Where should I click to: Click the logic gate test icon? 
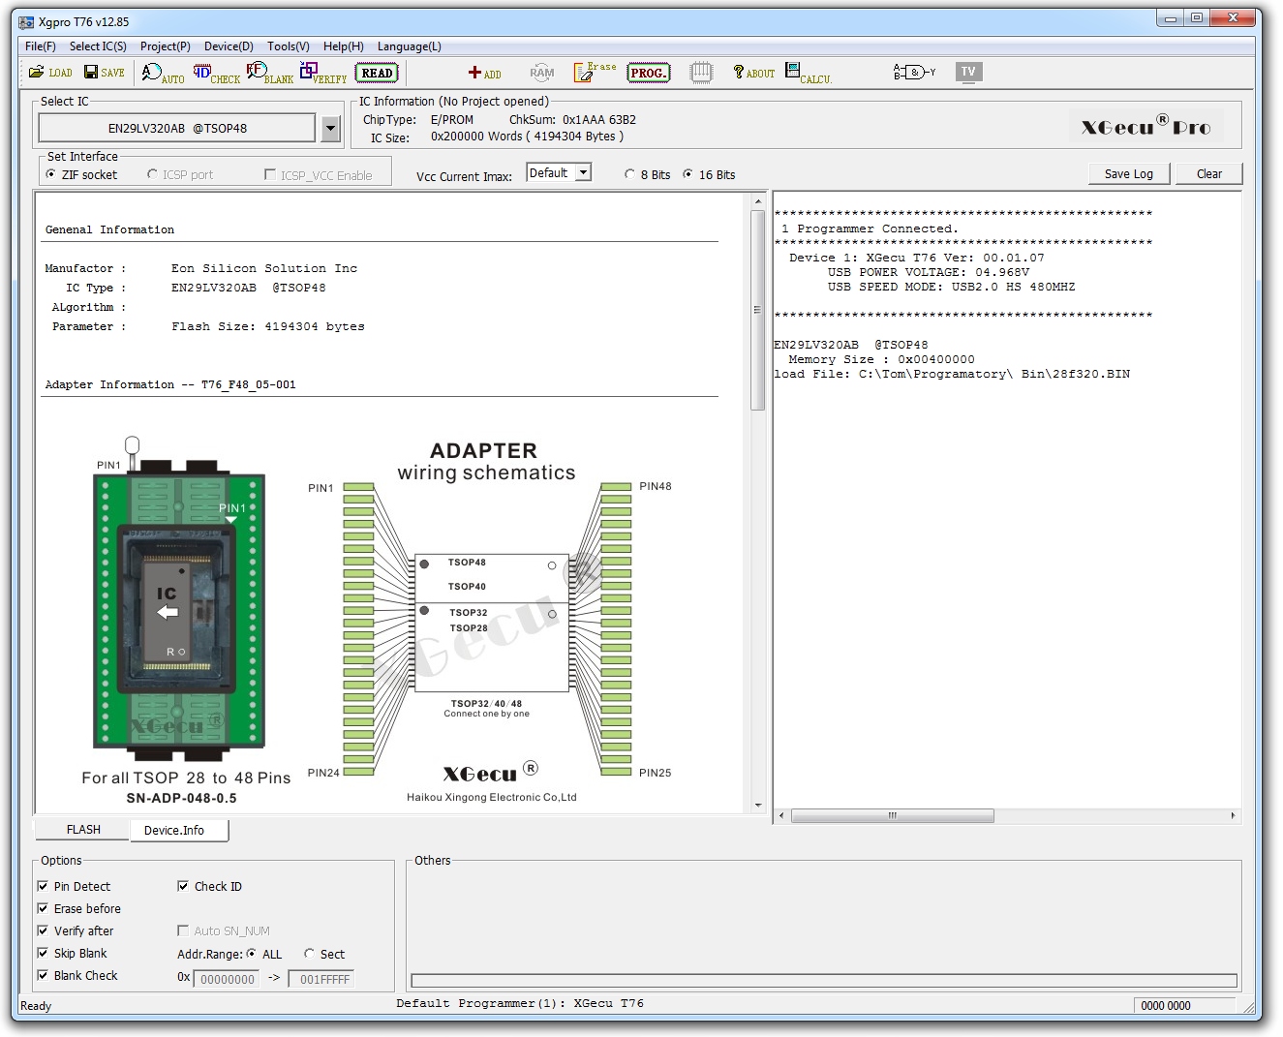[x=914, y=73]
